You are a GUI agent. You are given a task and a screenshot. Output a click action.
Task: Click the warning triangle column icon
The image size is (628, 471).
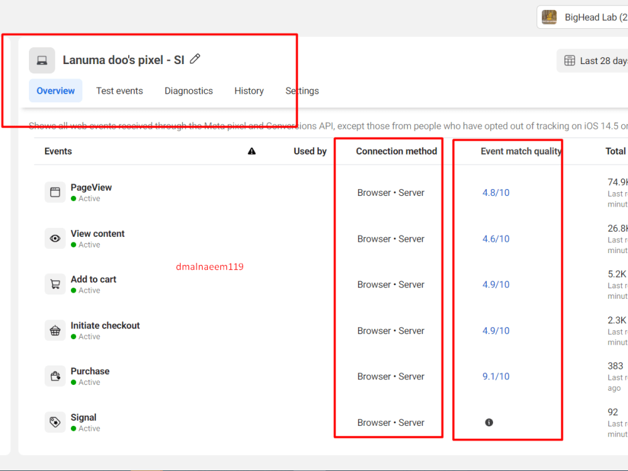coord(252,151)
